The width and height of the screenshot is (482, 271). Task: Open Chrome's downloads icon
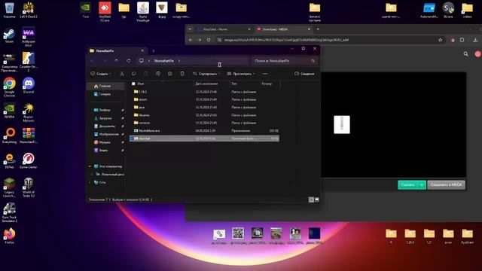coord(475,40)
